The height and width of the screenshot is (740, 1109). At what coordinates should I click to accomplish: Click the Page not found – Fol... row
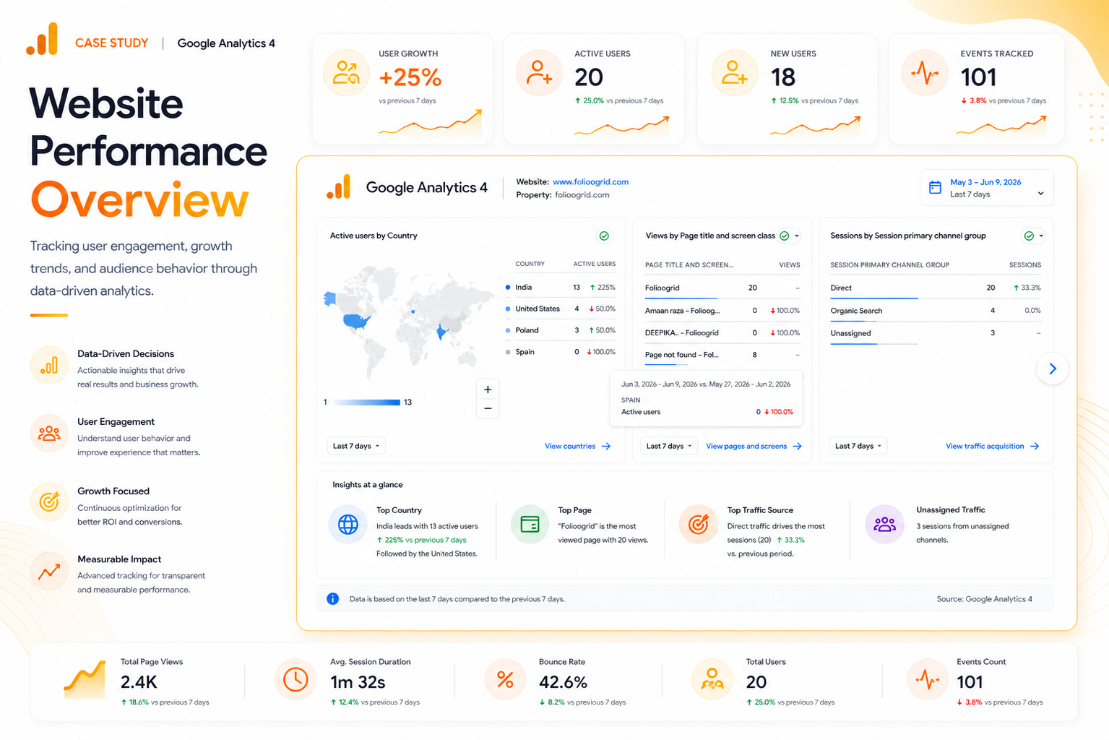click(x=722, y=355)
